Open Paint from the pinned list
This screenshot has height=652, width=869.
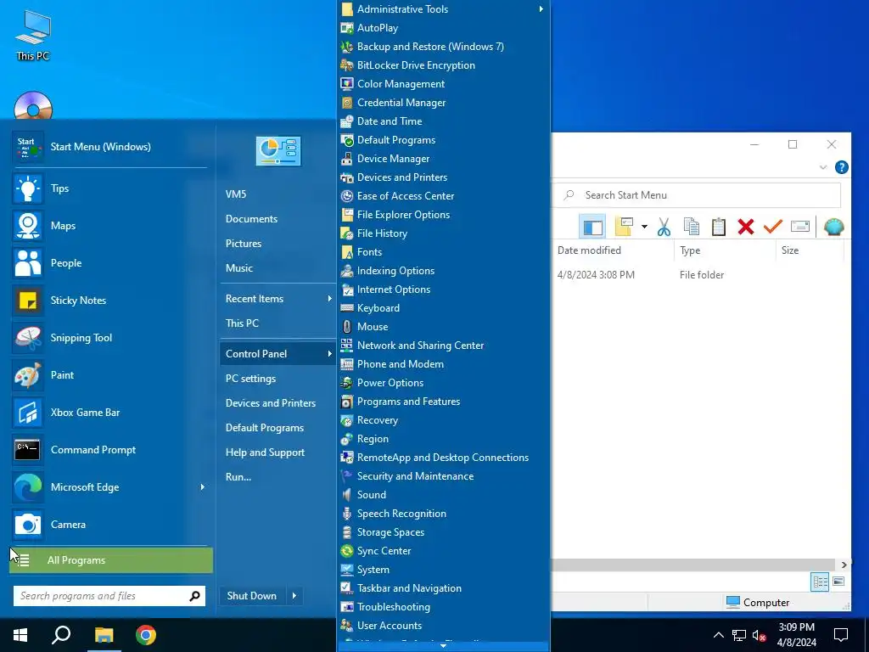(x=109, y=374)
